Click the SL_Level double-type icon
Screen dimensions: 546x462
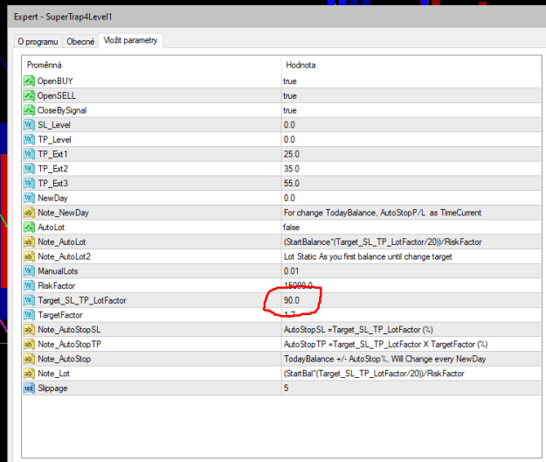pyautogui.click(x=29, y=125)
